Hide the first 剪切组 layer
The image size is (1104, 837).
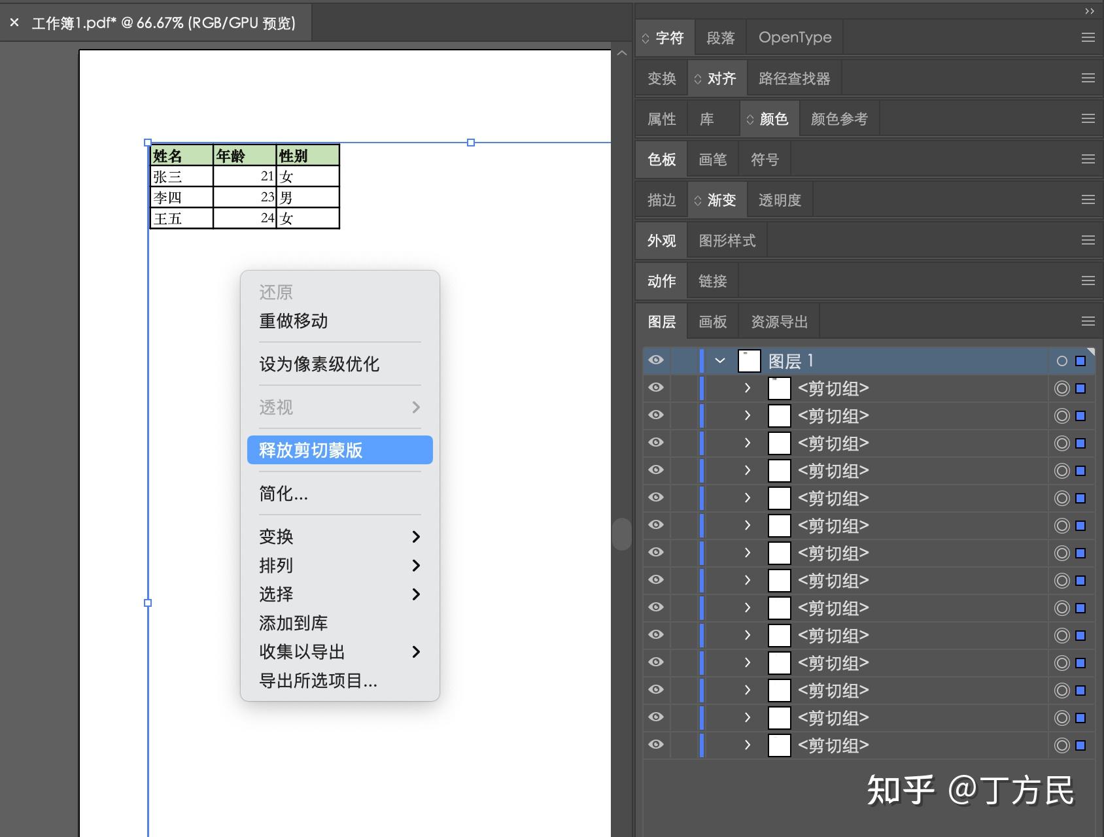(x=656, y=388)
